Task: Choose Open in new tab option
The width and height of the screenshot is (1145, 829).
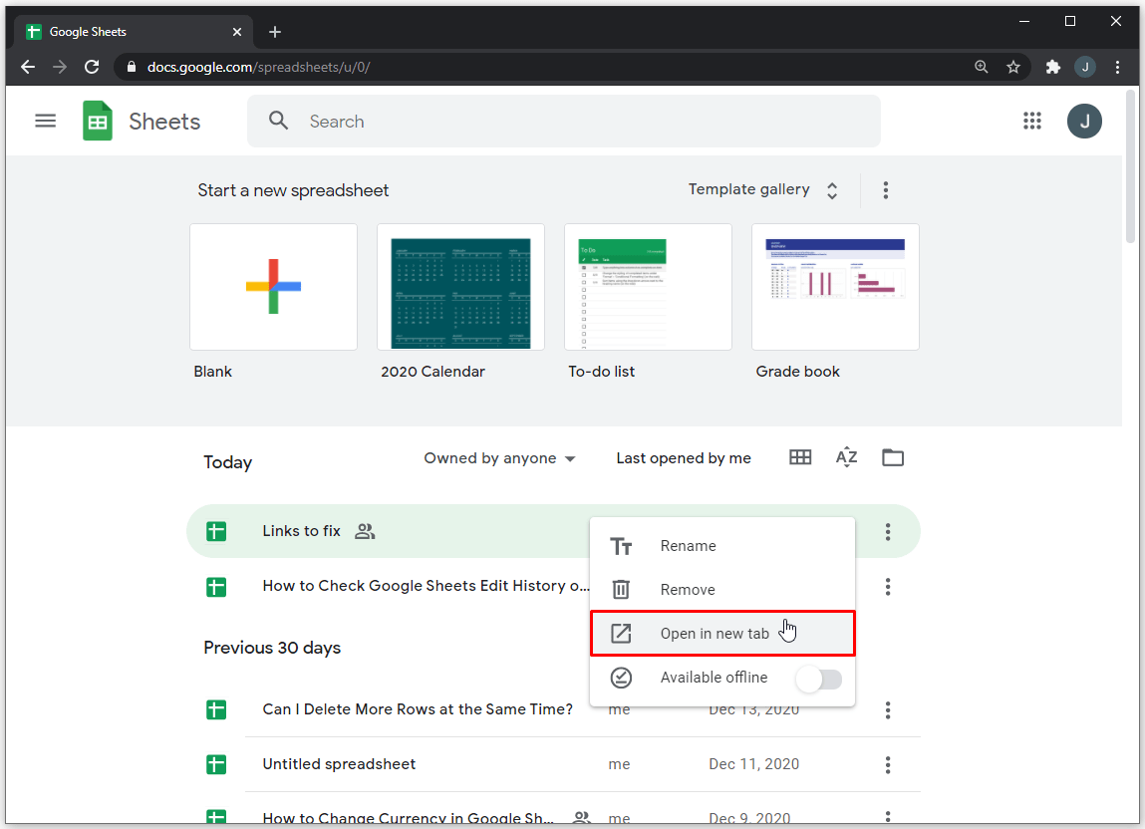Action: tap(715, 634)
